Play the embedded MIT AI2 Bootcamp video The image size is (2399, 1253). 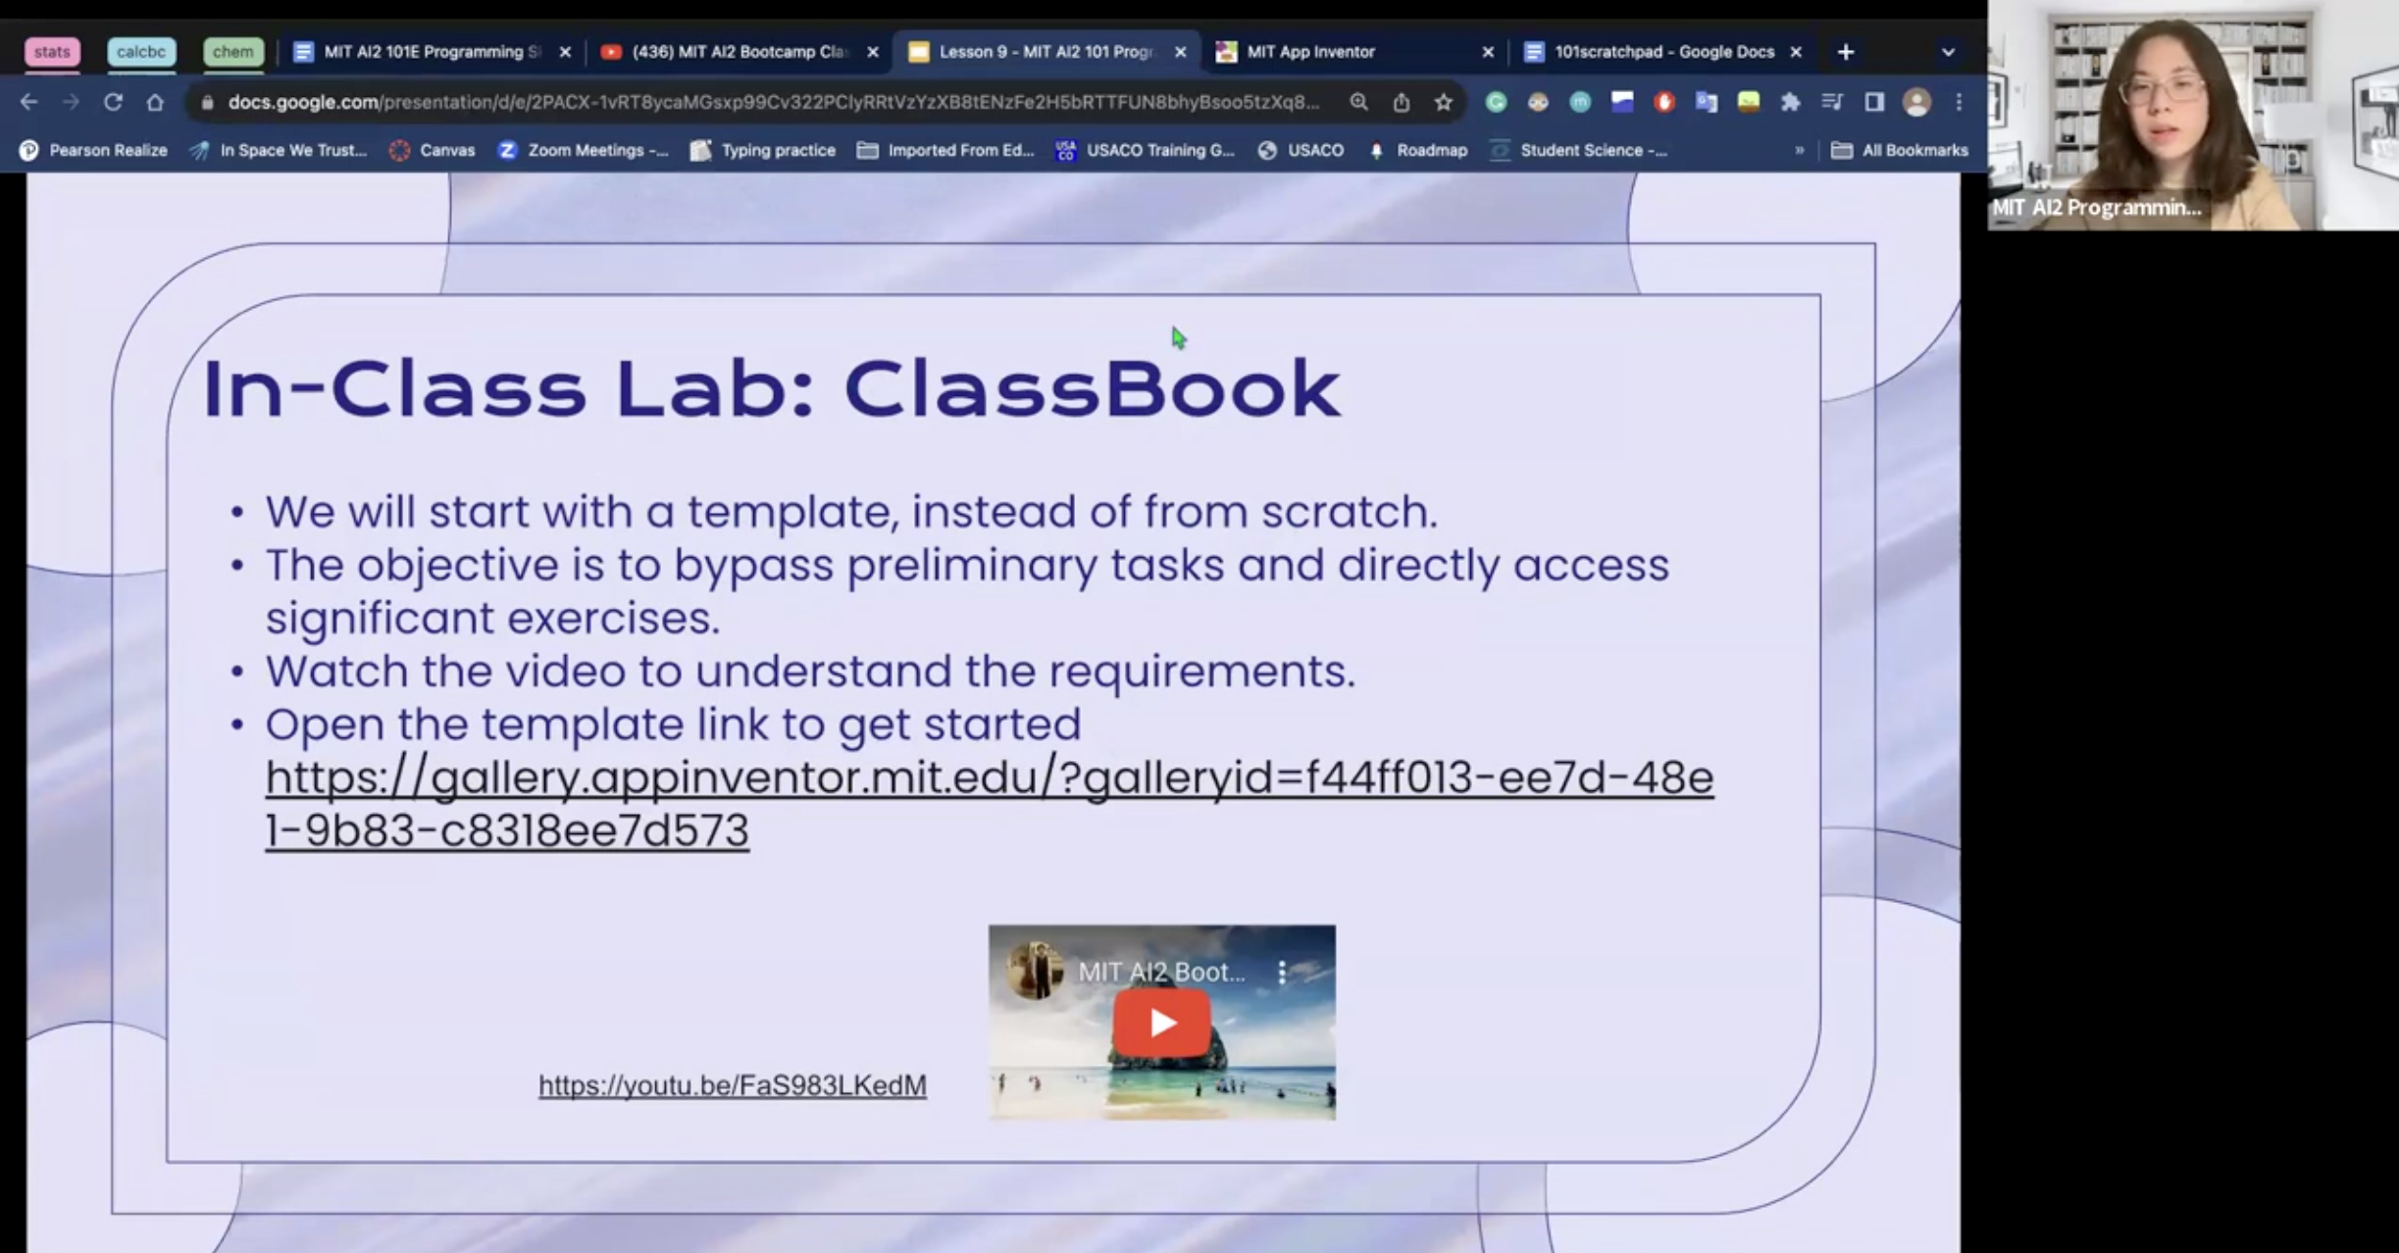pos(1161,1022)
